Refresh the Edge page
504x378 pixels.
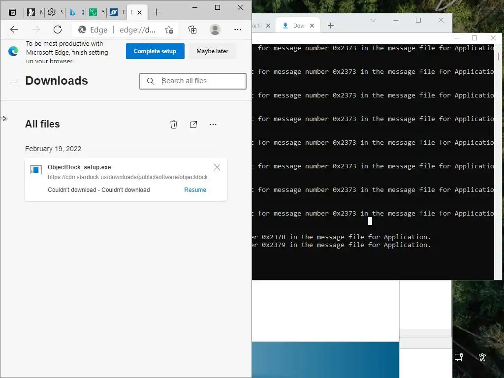click(x=58, y=30)
